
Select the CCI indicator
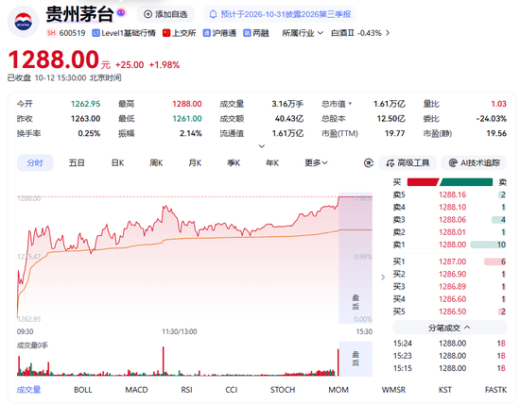(231, 390)
